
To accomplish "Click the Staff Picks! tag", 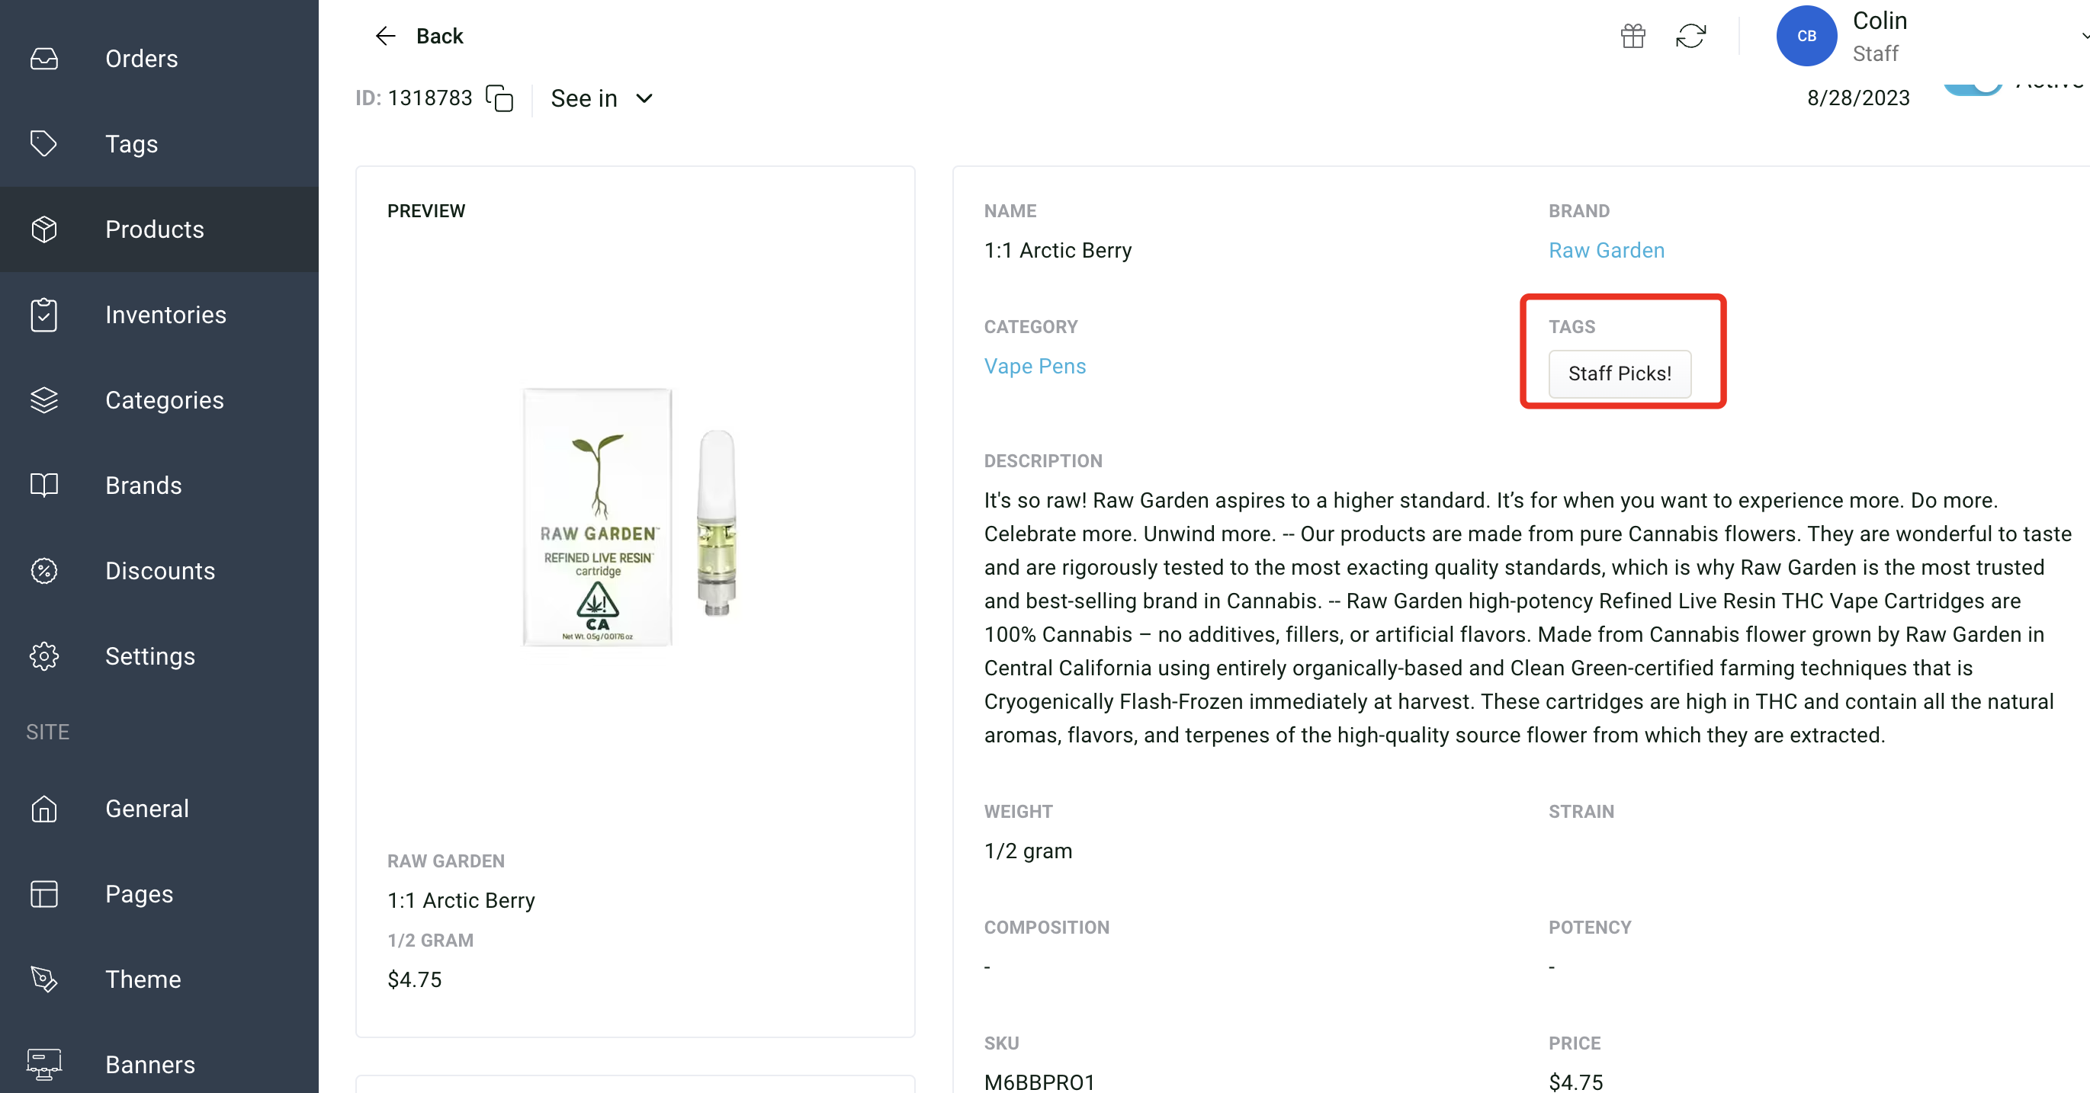I will tap(1620, 373).
